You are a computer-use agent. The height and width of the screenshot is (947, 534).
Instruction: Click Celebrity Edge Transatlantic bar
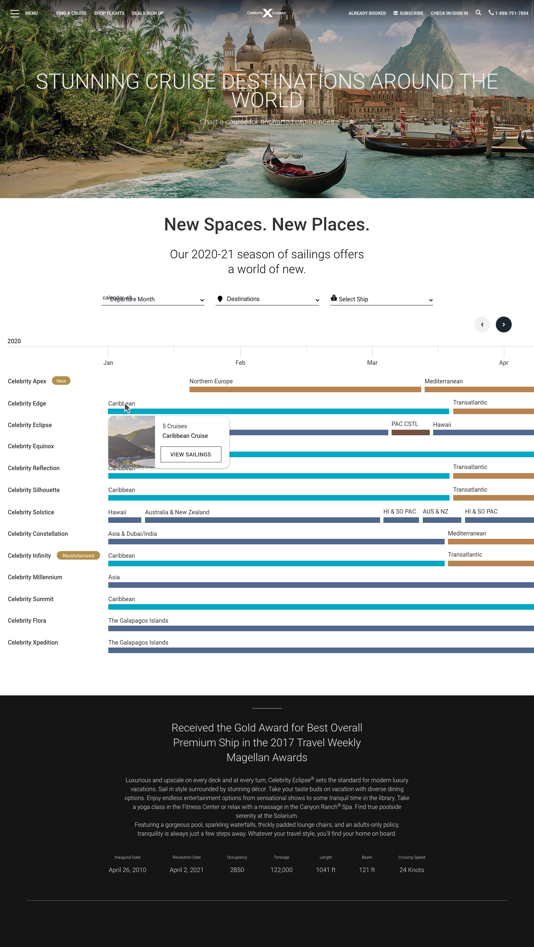pyautogui.click(x=494, y=412)
